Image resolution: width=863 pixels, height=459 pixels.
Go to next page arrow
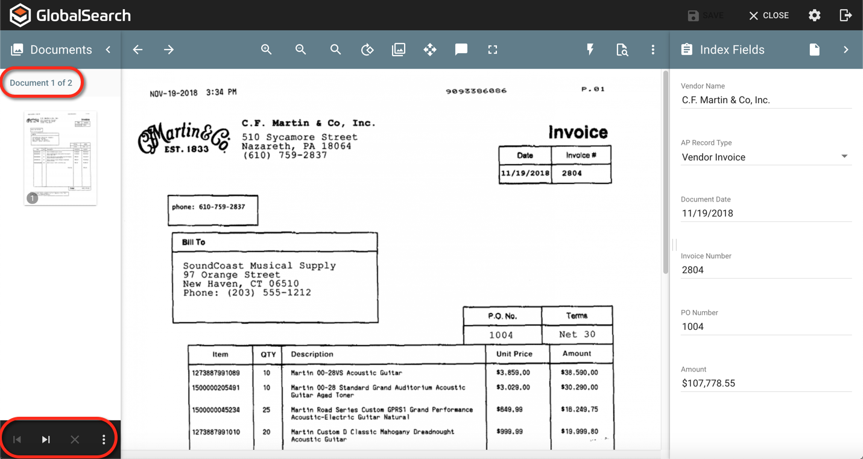click(x=169, y=50)
